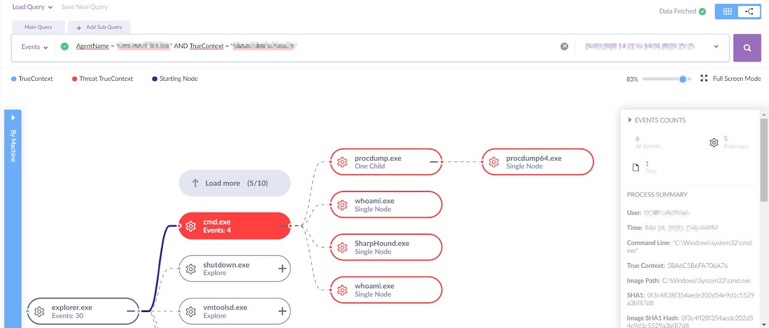Click the Add Sub Query tab
The width and height of the screenshot is (769, 328).
click(99, 27)
